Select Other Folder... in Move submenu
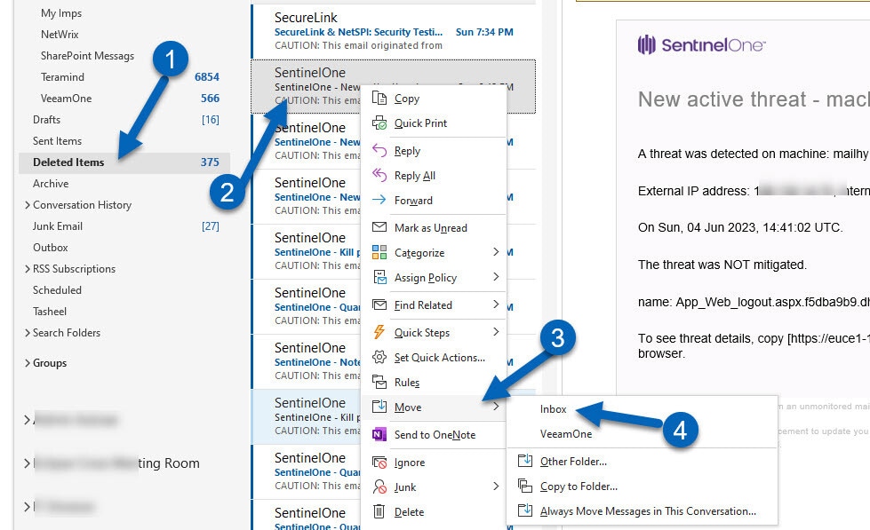The width and height of the screenshot is (870, 530). point(573,462)
